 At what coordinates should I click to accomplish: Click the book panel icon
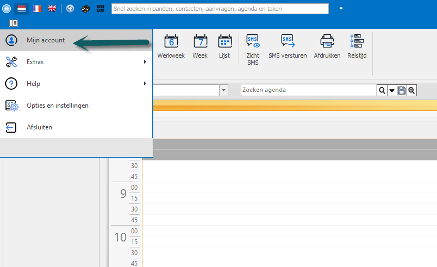pyautogui.click(x=14, y=23)
